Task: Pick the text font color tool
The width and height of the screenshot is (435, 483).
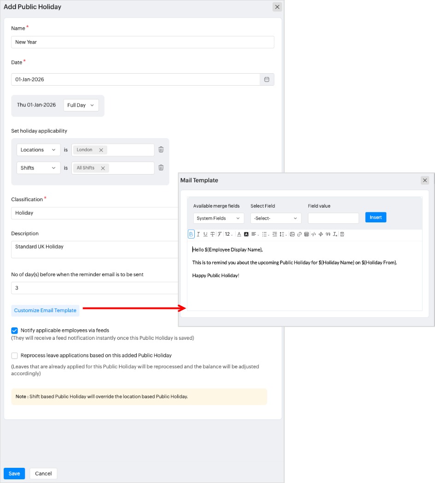Action: 239,234
